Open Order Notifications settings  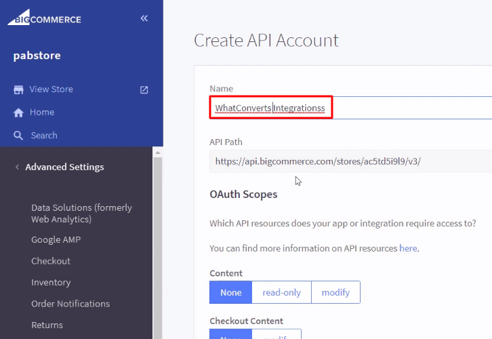[x=70, y=304]
